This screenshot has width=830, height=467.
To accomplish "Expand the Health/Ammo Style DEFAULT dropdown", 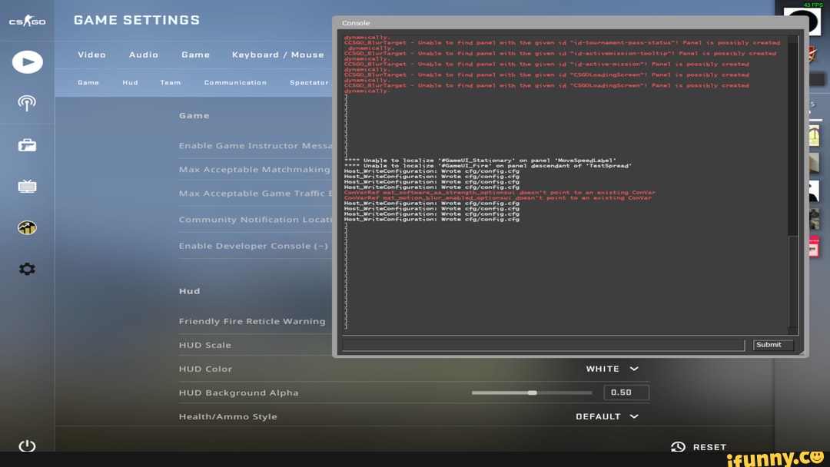I will click(606, 416).
